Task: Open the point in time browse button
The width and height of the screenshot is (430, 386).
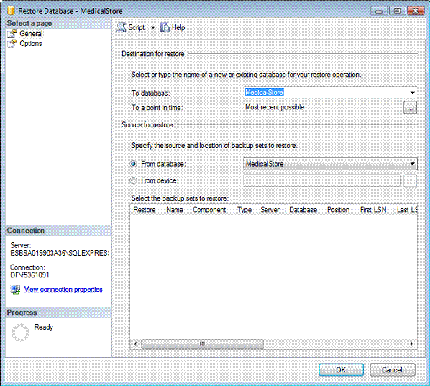Action: (411, 108)
